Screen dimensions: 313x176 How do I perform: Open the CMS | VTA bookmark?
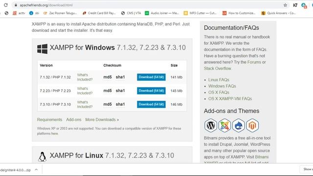click(x=131, y=13)
